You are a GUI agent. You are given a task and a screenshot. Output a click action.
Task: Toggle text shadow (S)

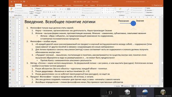tap(50, 12)
